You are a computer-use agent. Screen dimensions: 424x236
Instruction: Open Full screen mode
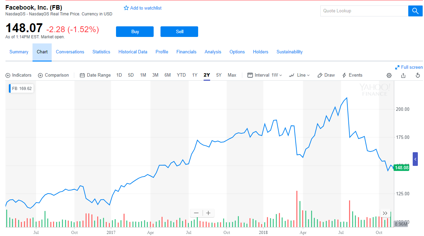(x=409, y=67)
